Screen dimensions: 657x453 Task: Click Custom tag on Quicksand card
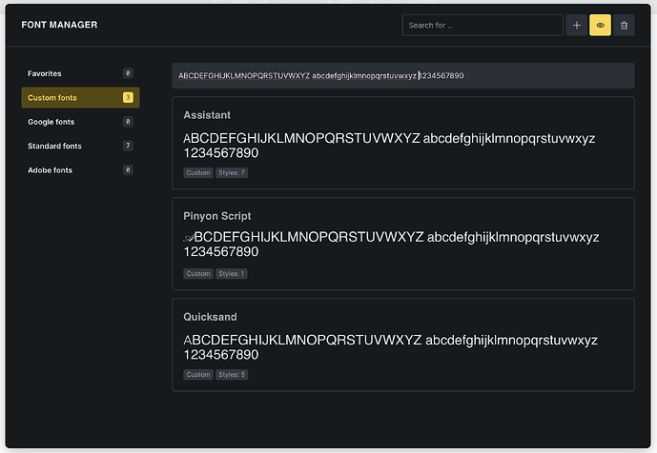pos(198,374)
